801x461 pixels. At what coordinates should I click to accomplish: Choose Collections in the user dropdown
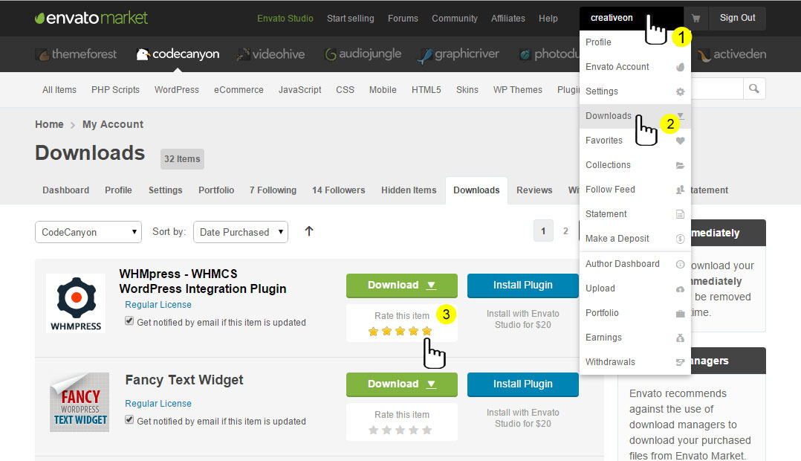635,165
